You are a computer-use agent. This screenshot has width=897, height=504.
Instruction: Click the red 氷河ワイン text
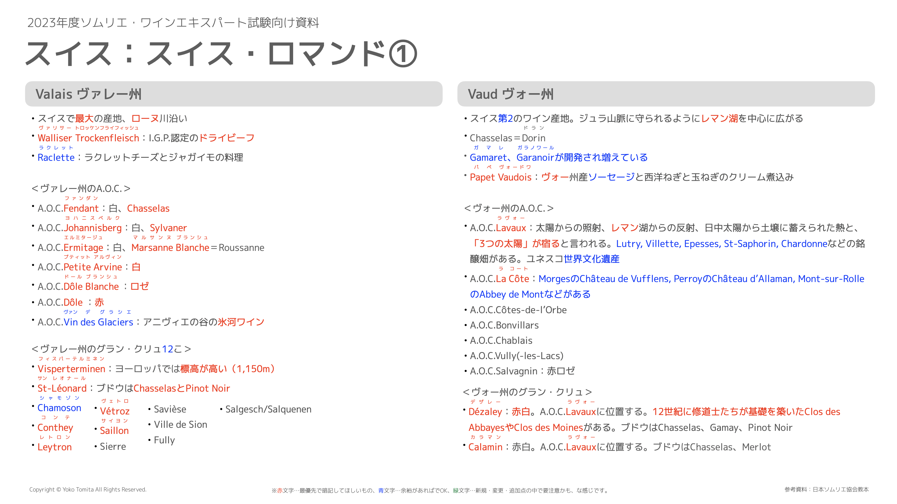pos(241,322)
